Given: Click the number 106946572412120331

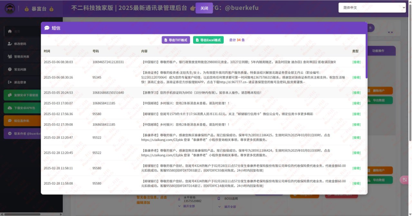Looking at the screenshot, I should (108, 62).
